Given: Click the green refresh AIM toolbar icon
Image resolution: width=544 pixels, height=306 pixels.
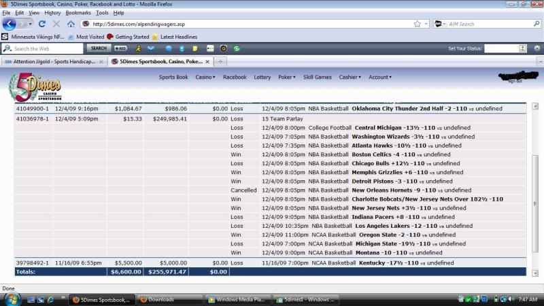Looking at the screenshot, I should point(237,48).
